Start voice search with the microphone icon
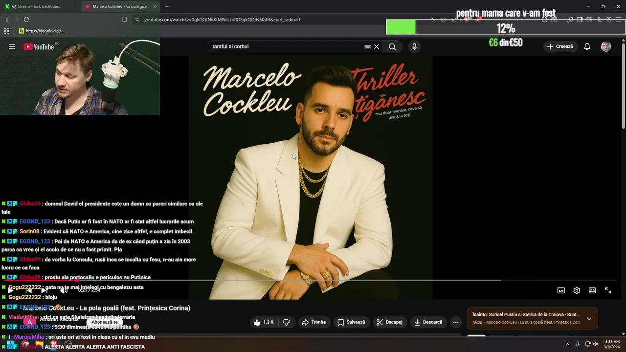The image size is (626, 352). click(x=414, y=46)
